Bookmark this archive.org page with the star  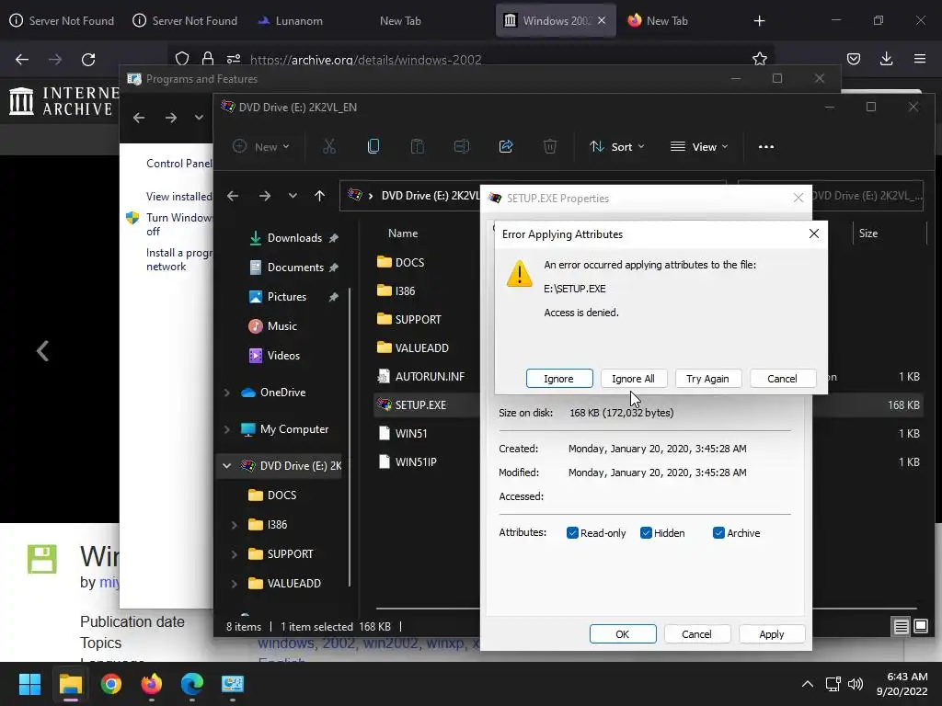click(x=759, y=59)
